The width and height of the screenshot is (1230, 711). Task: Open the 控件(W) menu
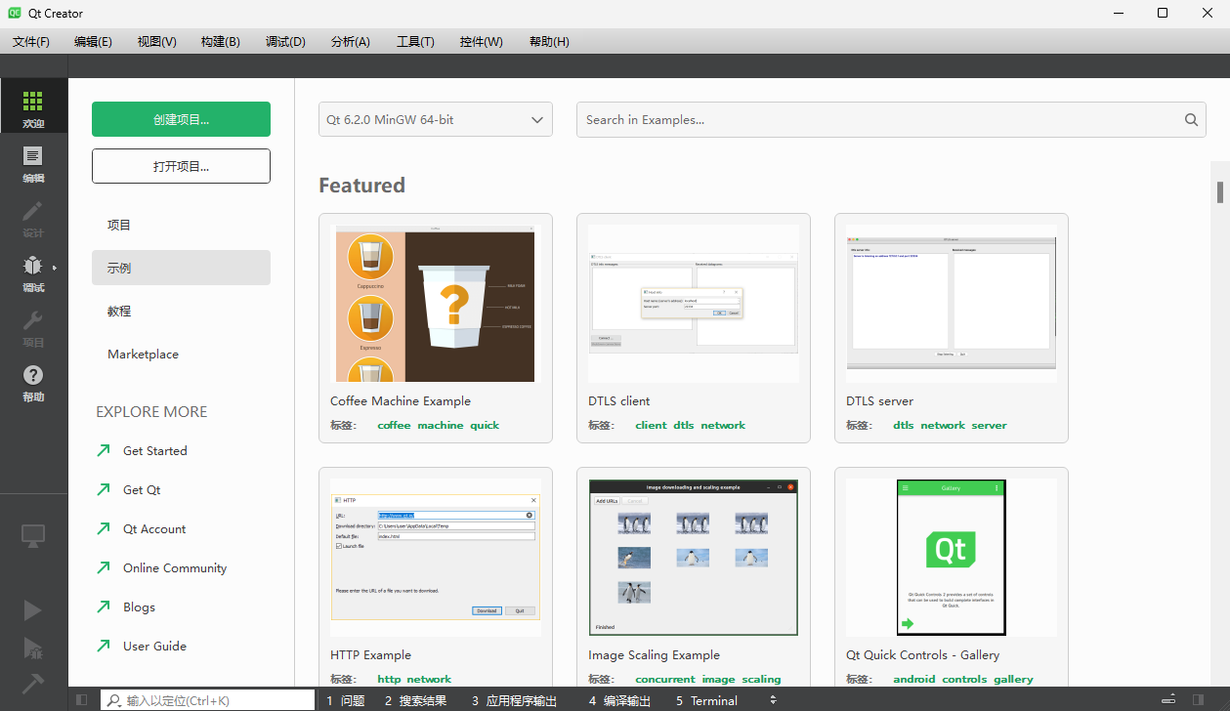pyautogui.click(x=481, y=42)
